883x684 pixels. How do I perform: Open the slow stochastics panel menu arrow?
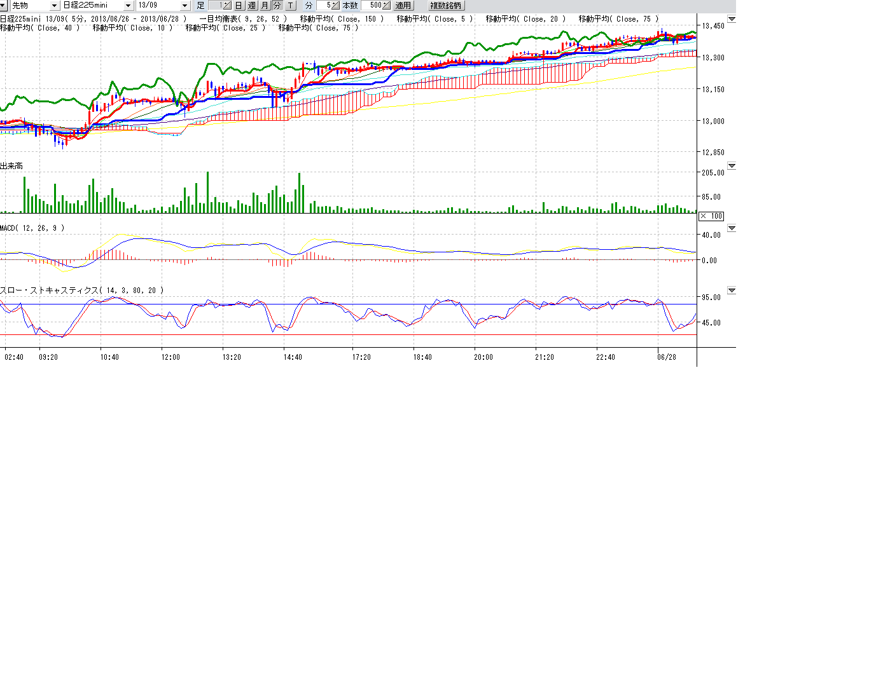coord(732,291)
